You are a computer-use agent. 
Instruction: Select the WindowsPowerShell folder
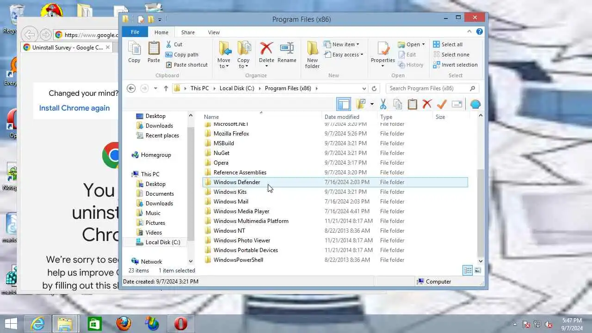[x=238, y=260]
